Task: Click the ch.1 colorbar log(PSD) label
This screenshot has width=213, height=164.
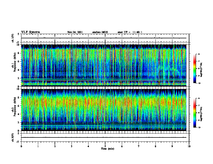Action: point(201,70)
